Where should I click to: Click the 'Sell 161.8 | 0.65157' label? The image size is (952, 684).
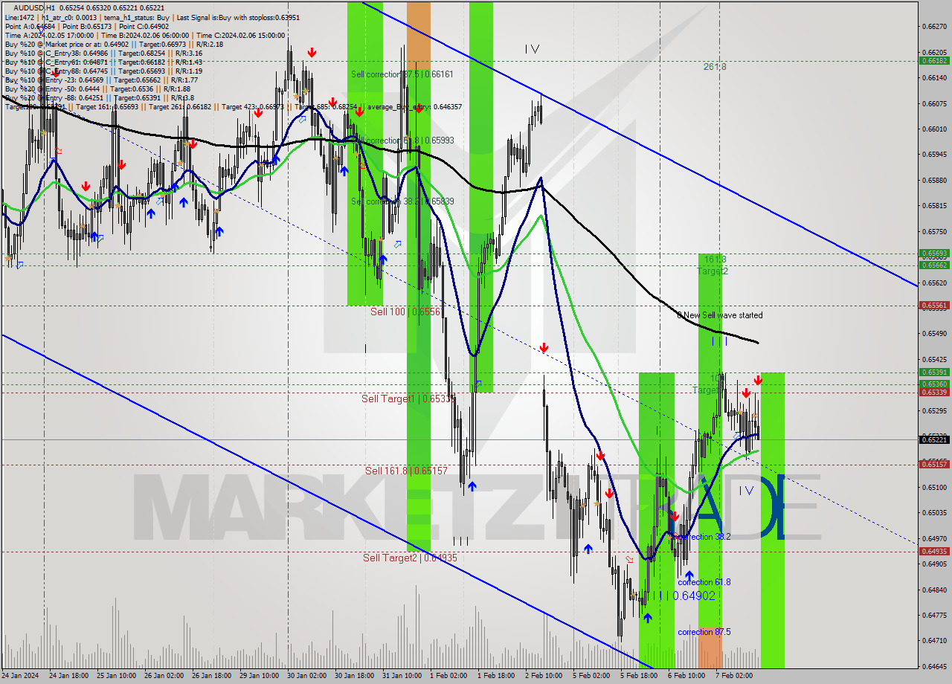(406, 471)
